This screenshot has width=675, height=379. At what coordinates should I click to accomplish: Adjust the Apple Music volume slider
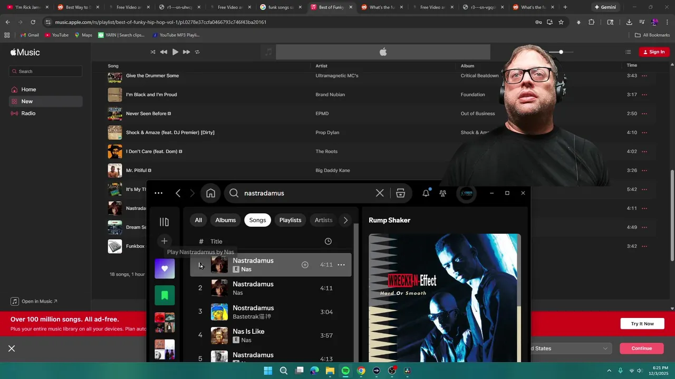[x=561, y=52]
